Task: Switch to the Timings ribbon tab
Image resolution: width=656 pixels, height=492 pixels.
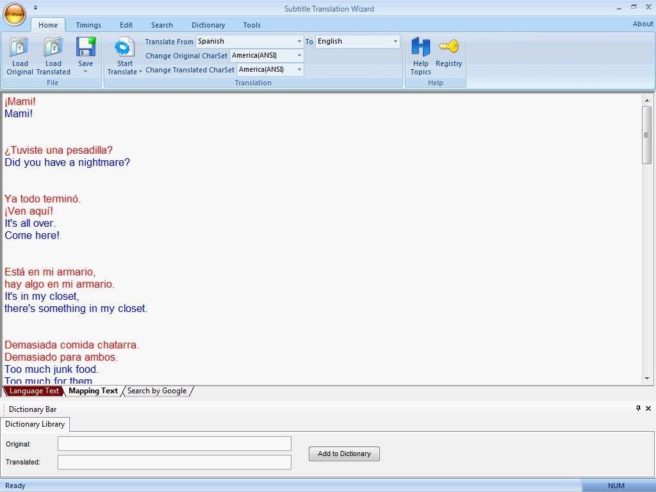Action: (x=88, y=25)
